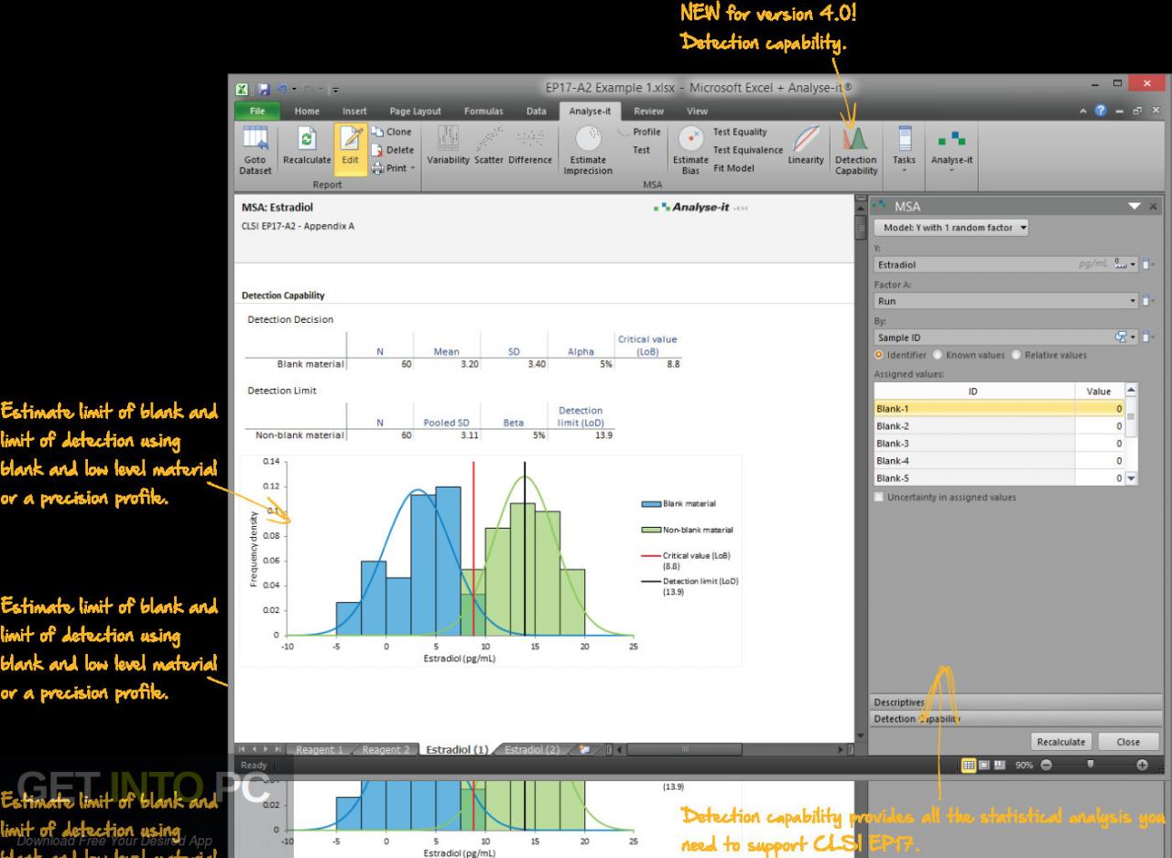Collapse the ribbon with the caret icon
The width and height of the screenshot is (1172, 858).
pos(1082,111)
